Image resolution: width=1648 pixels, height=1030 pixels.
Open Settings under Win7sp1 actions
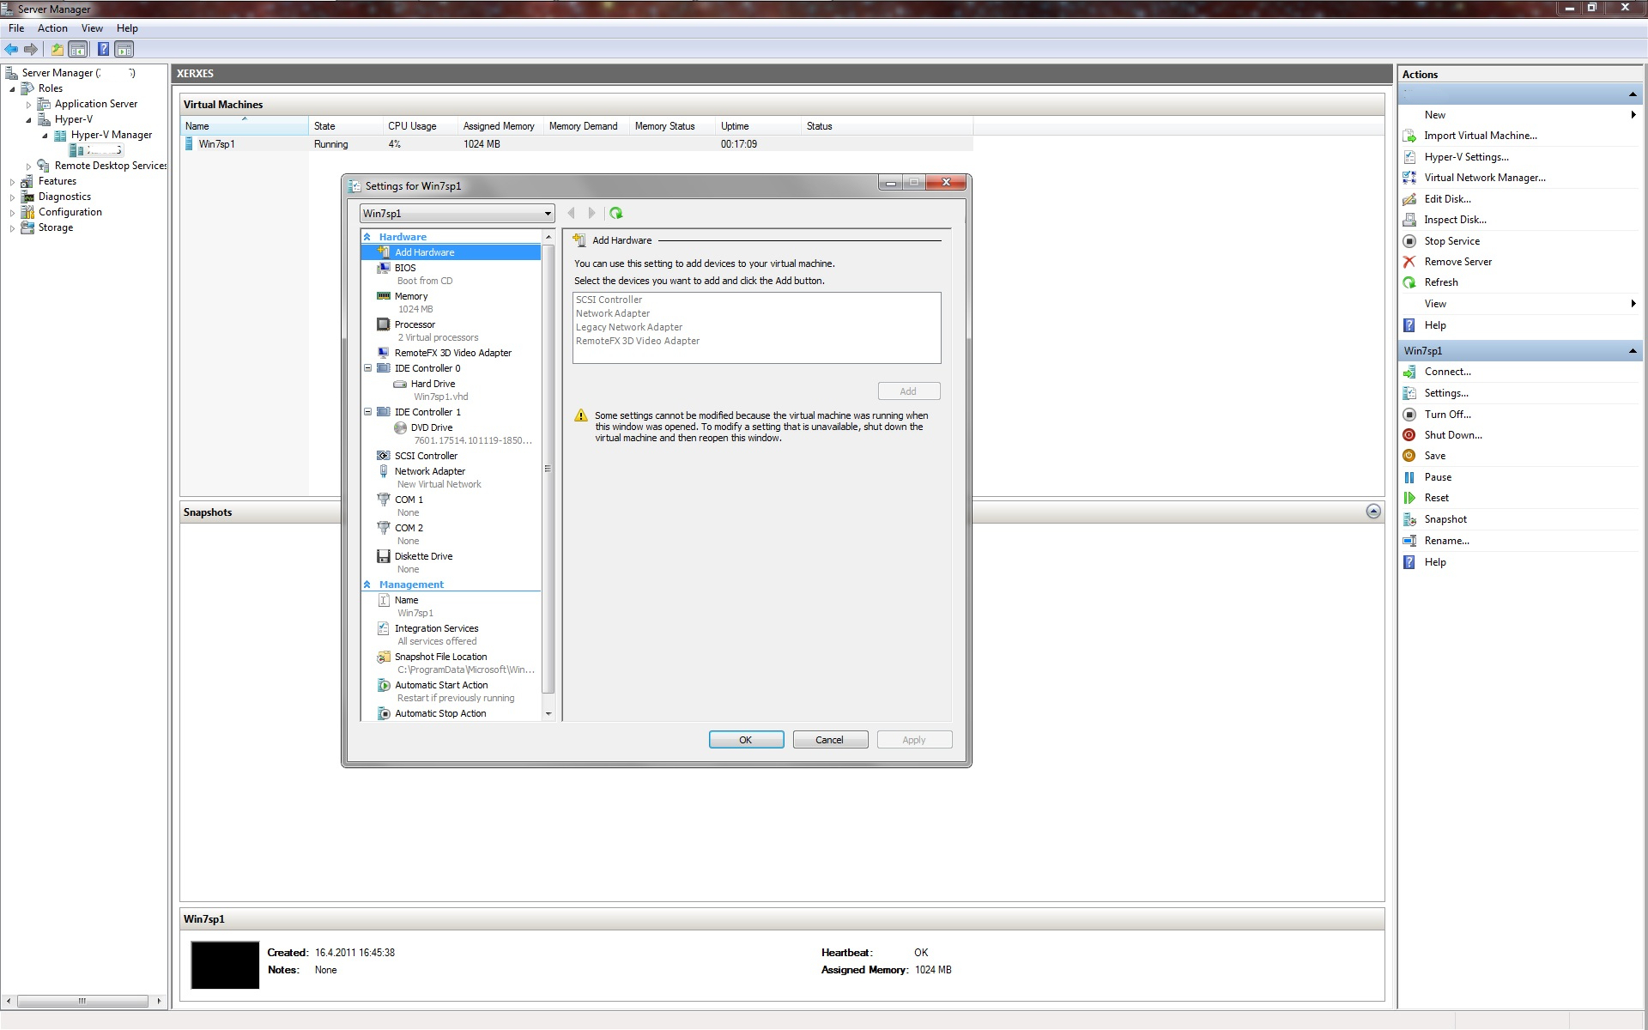[x=1446, y=393]
